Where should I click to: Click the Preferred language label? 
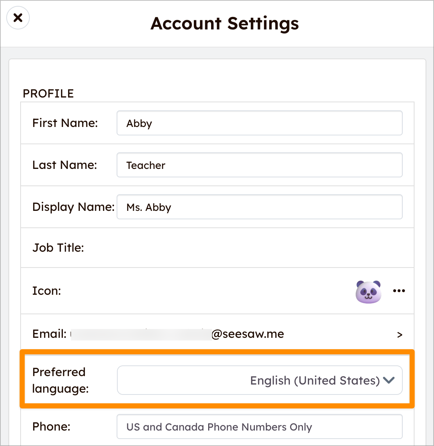pos(60,380)
